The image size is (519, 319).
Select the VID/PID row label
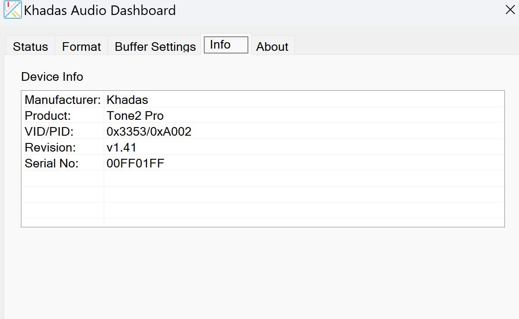click(x=49, y=132)
